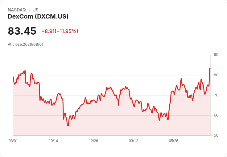Select the 50 y-axis label
227x157 pixels.
tap(216, 135)
